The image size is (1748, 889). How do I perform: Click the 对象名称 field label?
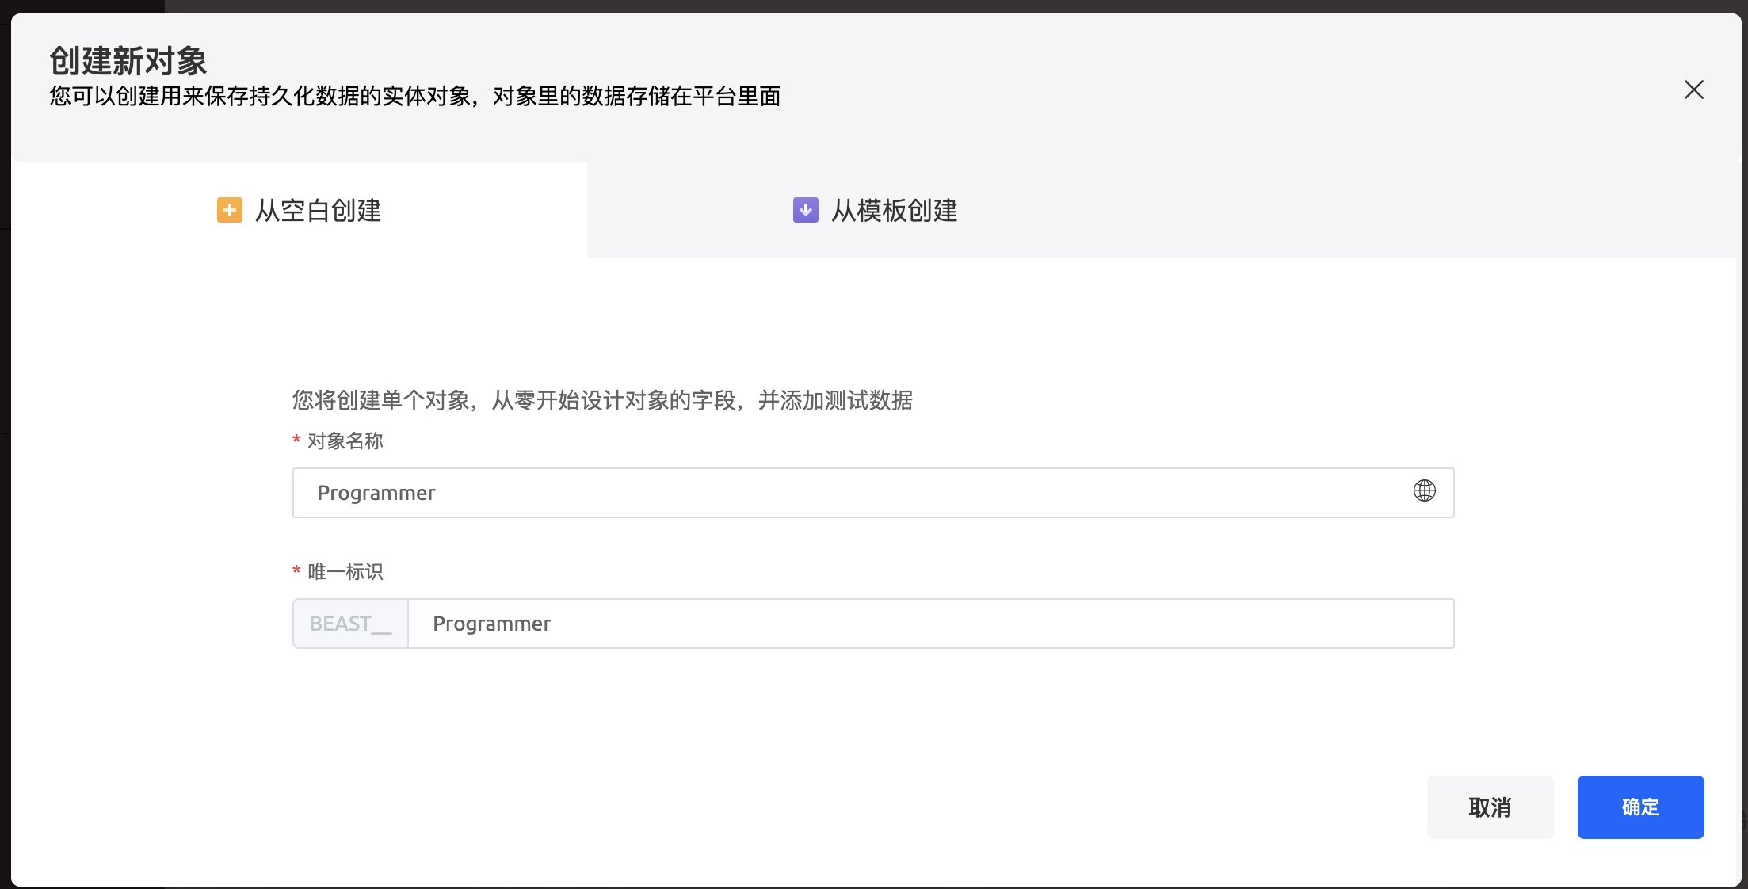[345, 441]
